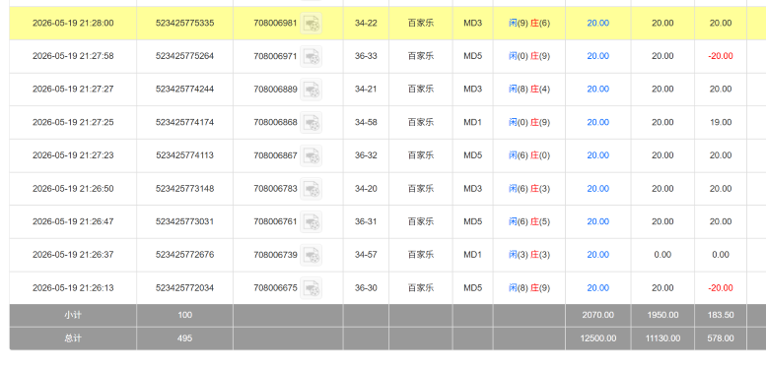766x365 pixels.
Task: Open video replay icon for round 708006761
Action: pos(312,221)
